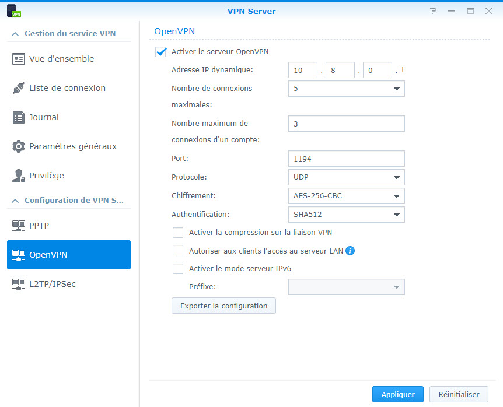Enable compression sur la liaison VPN
The height and width of the screenshot is (407, 503).
click(x=178, y=233)
